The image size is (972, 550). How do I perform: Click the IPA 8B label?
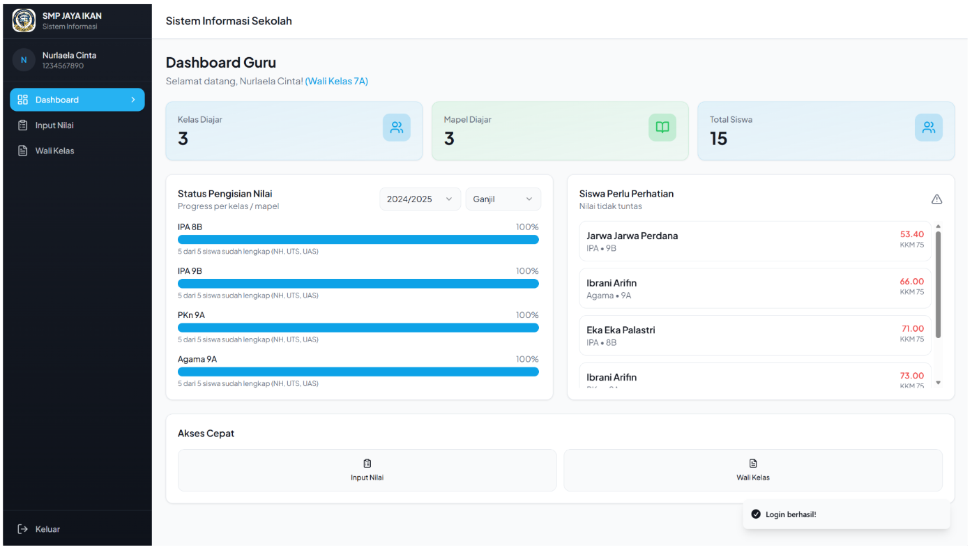pos(190,227)
